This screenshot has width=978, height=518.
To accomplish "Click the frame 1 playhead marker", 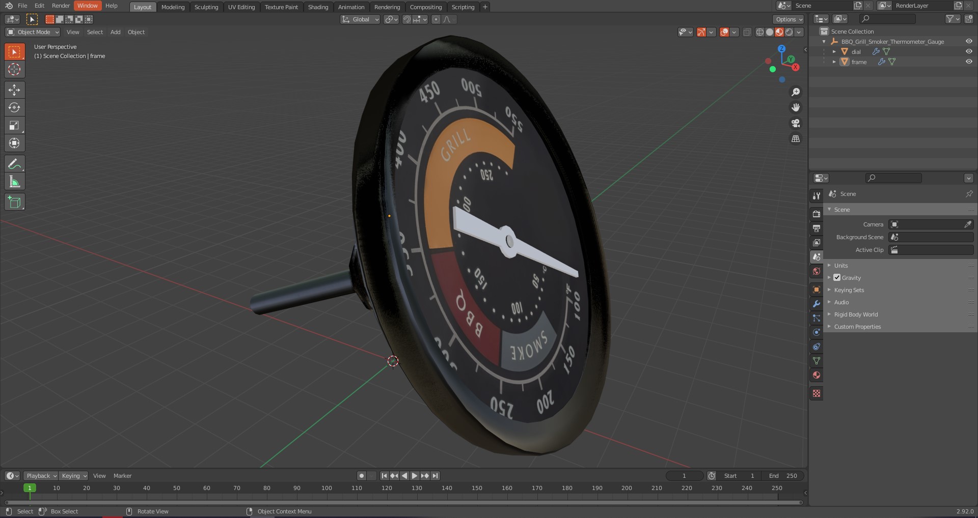I will point(30,487).
